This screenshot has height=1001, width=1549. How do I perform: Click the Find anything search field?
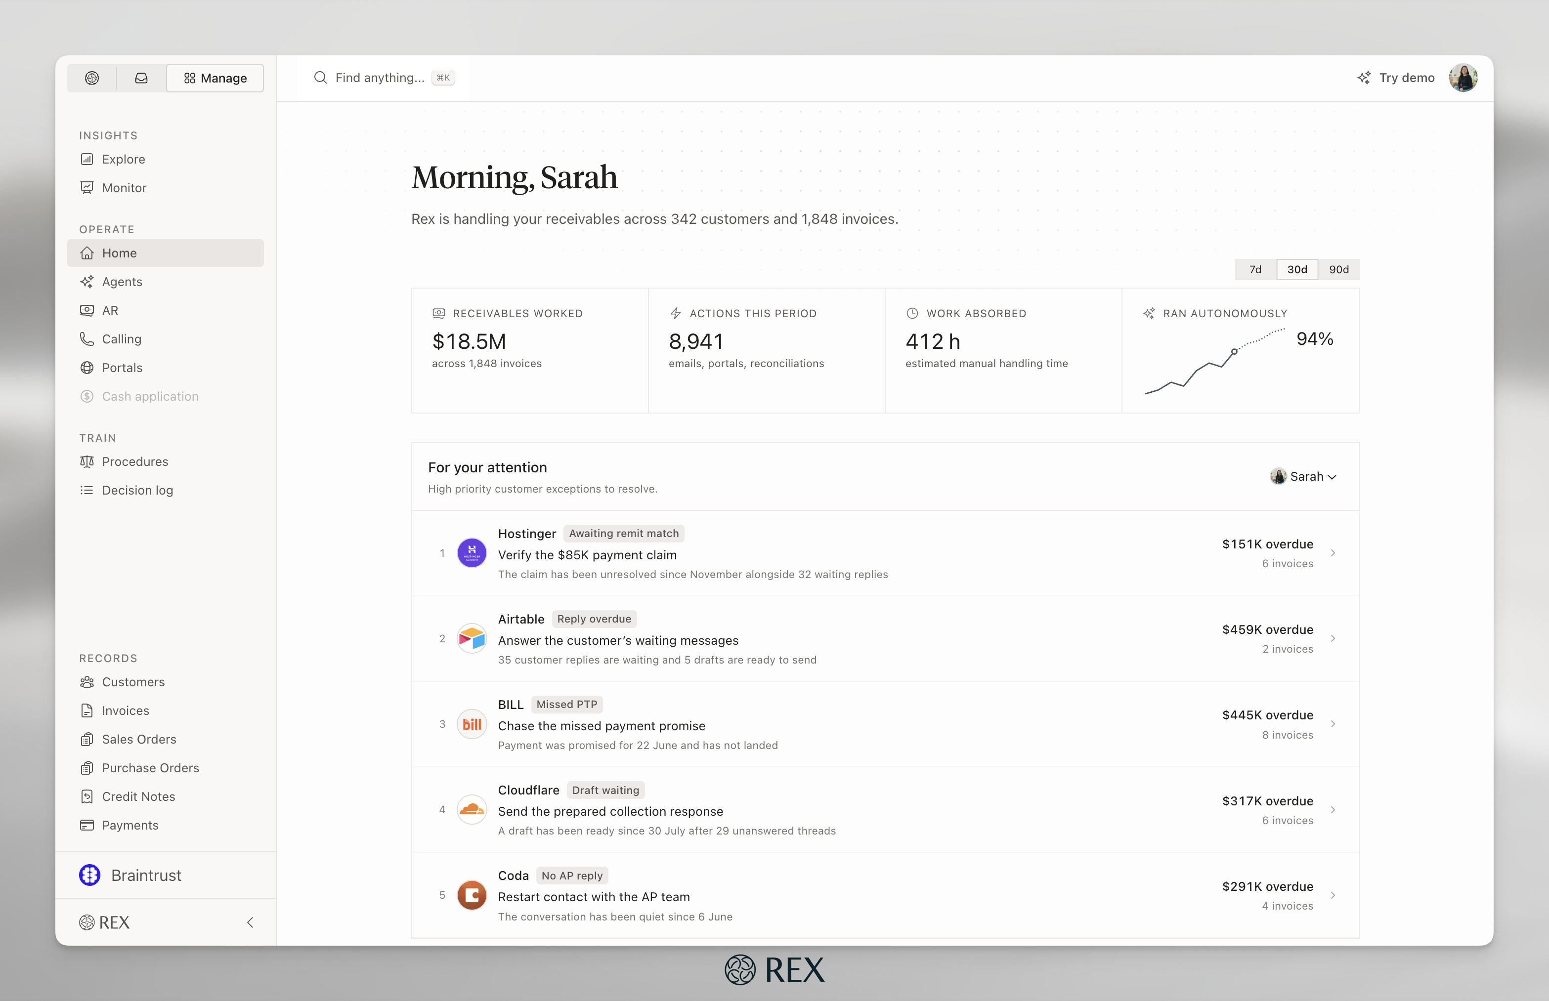pos(385,78)
